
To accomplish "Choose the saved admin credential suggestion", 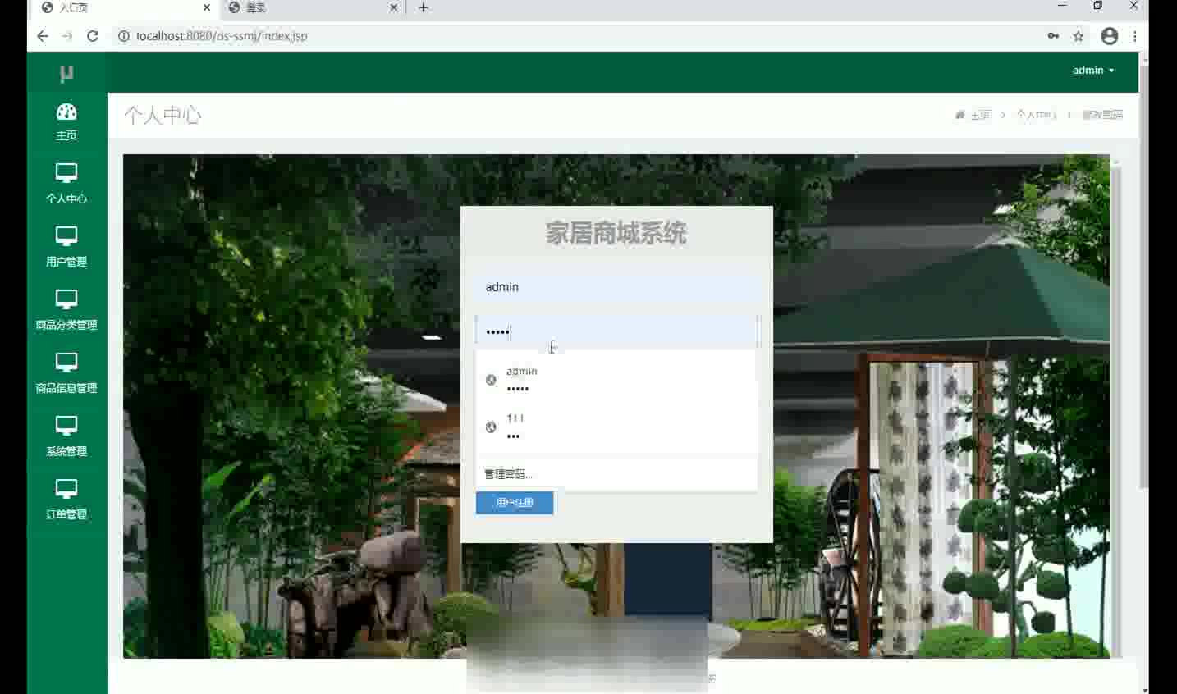I will pyautogui.click(x=616, y=380).
